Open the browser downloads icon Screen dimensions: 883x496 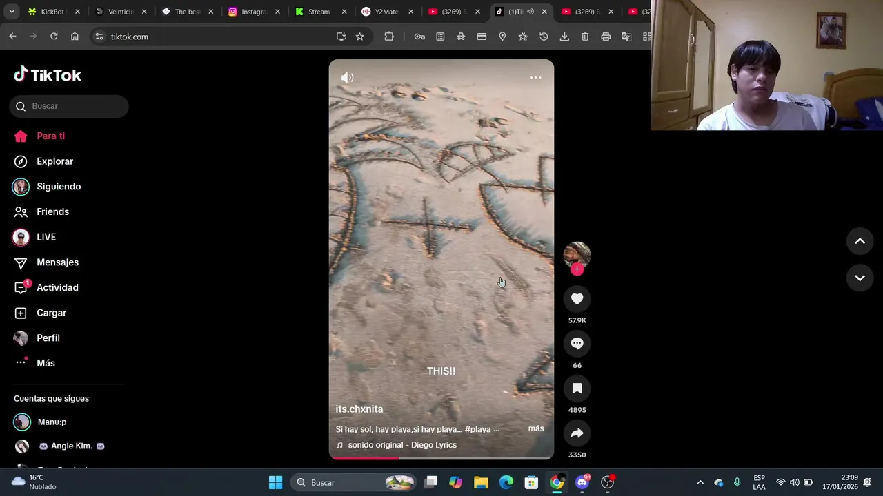[x=564, y=37]
